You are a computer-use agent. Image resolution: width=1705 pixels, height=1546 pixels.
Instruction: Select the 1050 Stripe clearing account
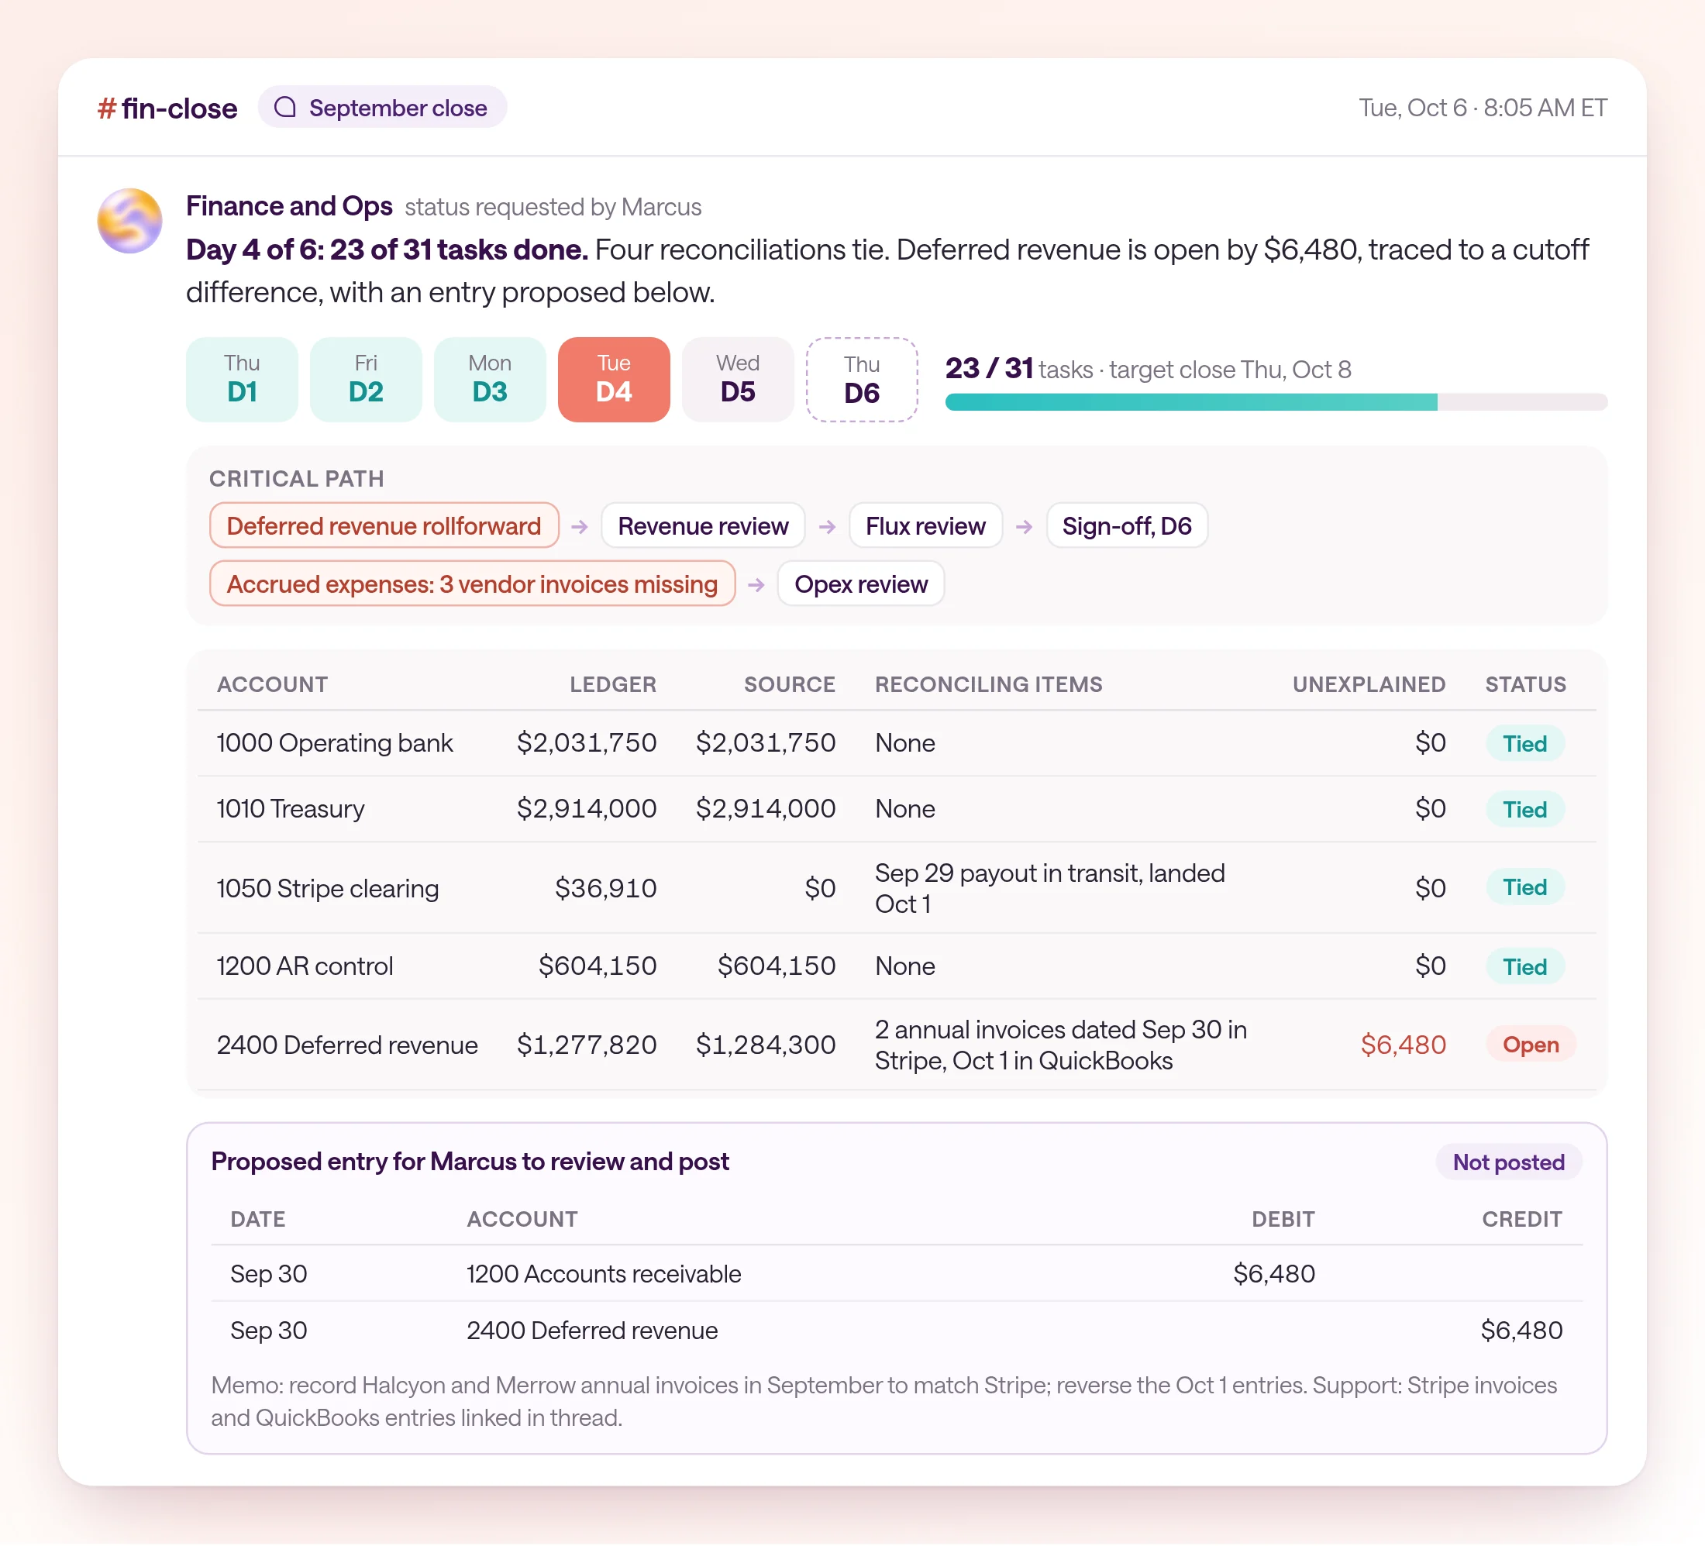(327, 888)
